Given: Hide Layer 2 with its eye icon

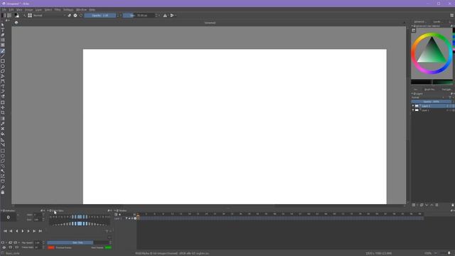Looking at the screenshot, I should click(x=413, y=106).
